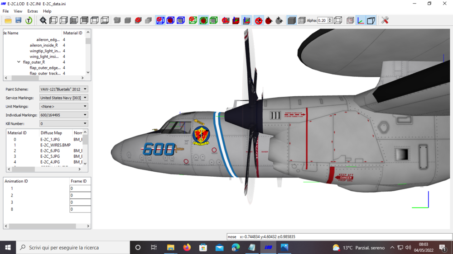Image resolution: width=453 pixels, height=254 pixels.
Task: Click the taskbar search box
Action: coord(73,247)
